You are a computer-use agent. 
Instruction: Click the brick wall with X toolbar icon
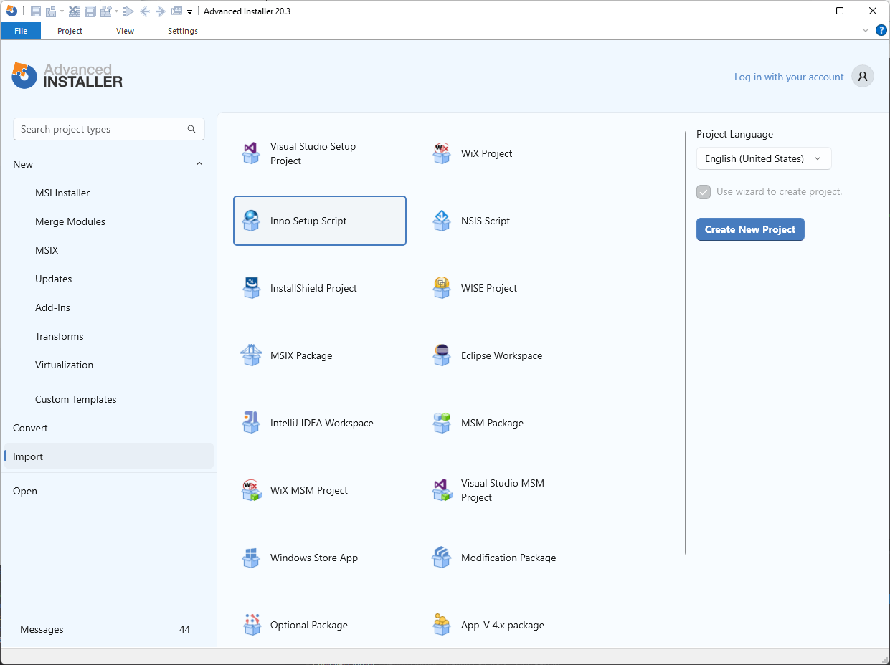point(75,11)
